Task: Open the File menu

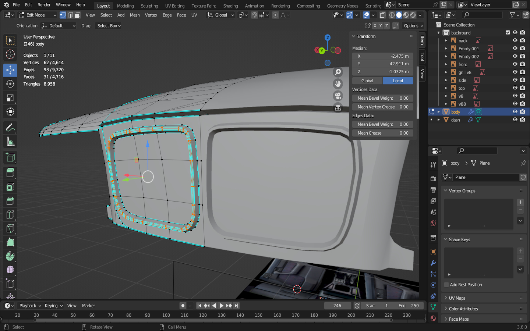Action: pyautogui.click(x=16, y=5)
